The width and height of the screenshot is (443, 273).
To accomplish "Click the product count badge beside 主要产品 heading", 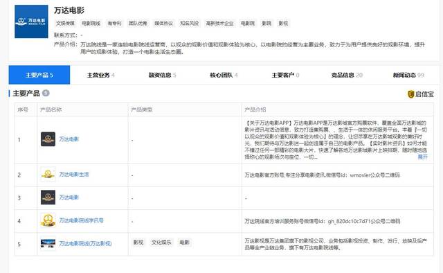I will [x=46, y=93].
